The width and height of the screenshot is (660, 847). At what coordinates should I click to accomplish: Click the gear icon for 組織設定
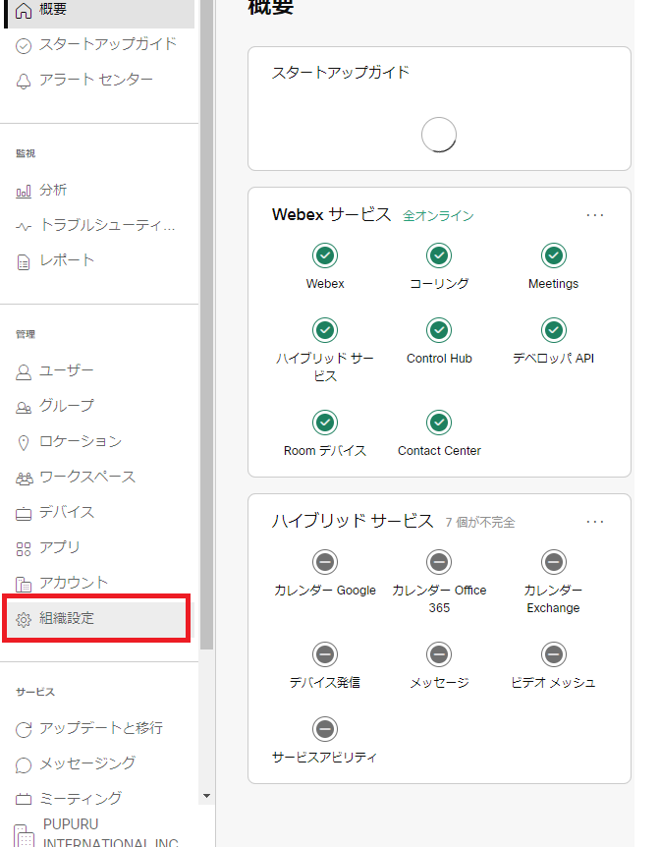click(24, 620)
